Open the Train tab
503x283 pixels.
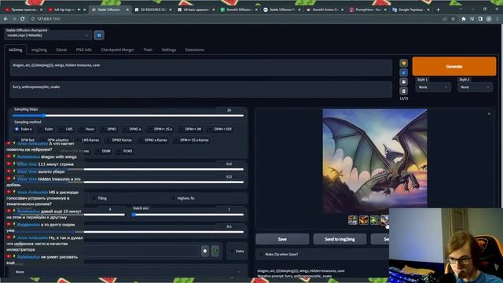click(148, 50)
